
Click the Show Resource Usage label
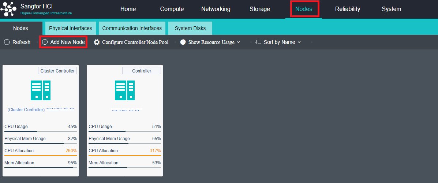tap(211, 42)
